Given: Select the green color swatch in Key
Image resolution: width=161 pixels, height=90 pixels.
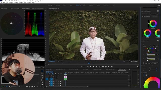Looking at the screenshot, I should tap(149, 48).
